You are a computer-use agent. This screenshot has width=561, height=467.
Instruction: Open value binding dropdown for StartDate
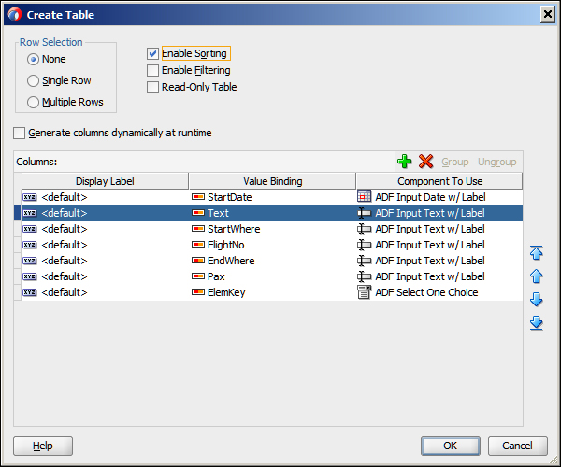(272, 197)
